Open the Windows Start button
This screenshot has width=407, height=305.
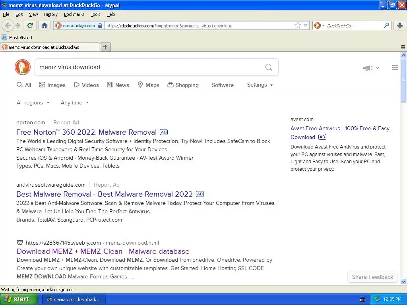19,299
